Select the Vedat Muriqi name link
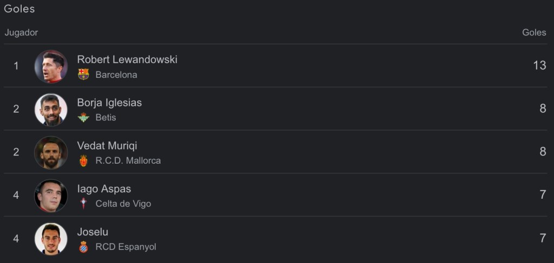This screenshot has width=554, height=263. click(x=107, y=146)
